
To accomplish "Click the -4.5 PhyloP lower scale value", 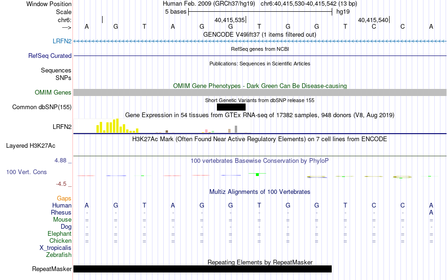I will [61, 184].
